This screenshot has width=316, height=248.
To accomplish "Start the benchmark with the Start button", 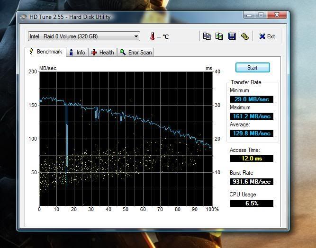I will (x=253, y=67).
